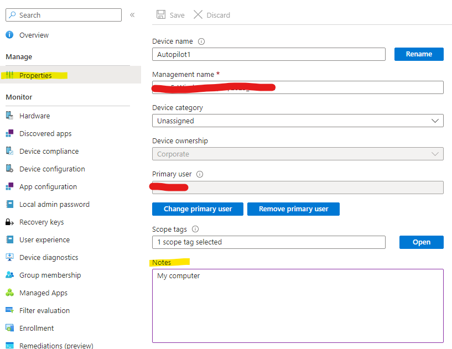The image size is (452, 349).
Task: Click the Discard X icon
Action: (x=198, y=14)
